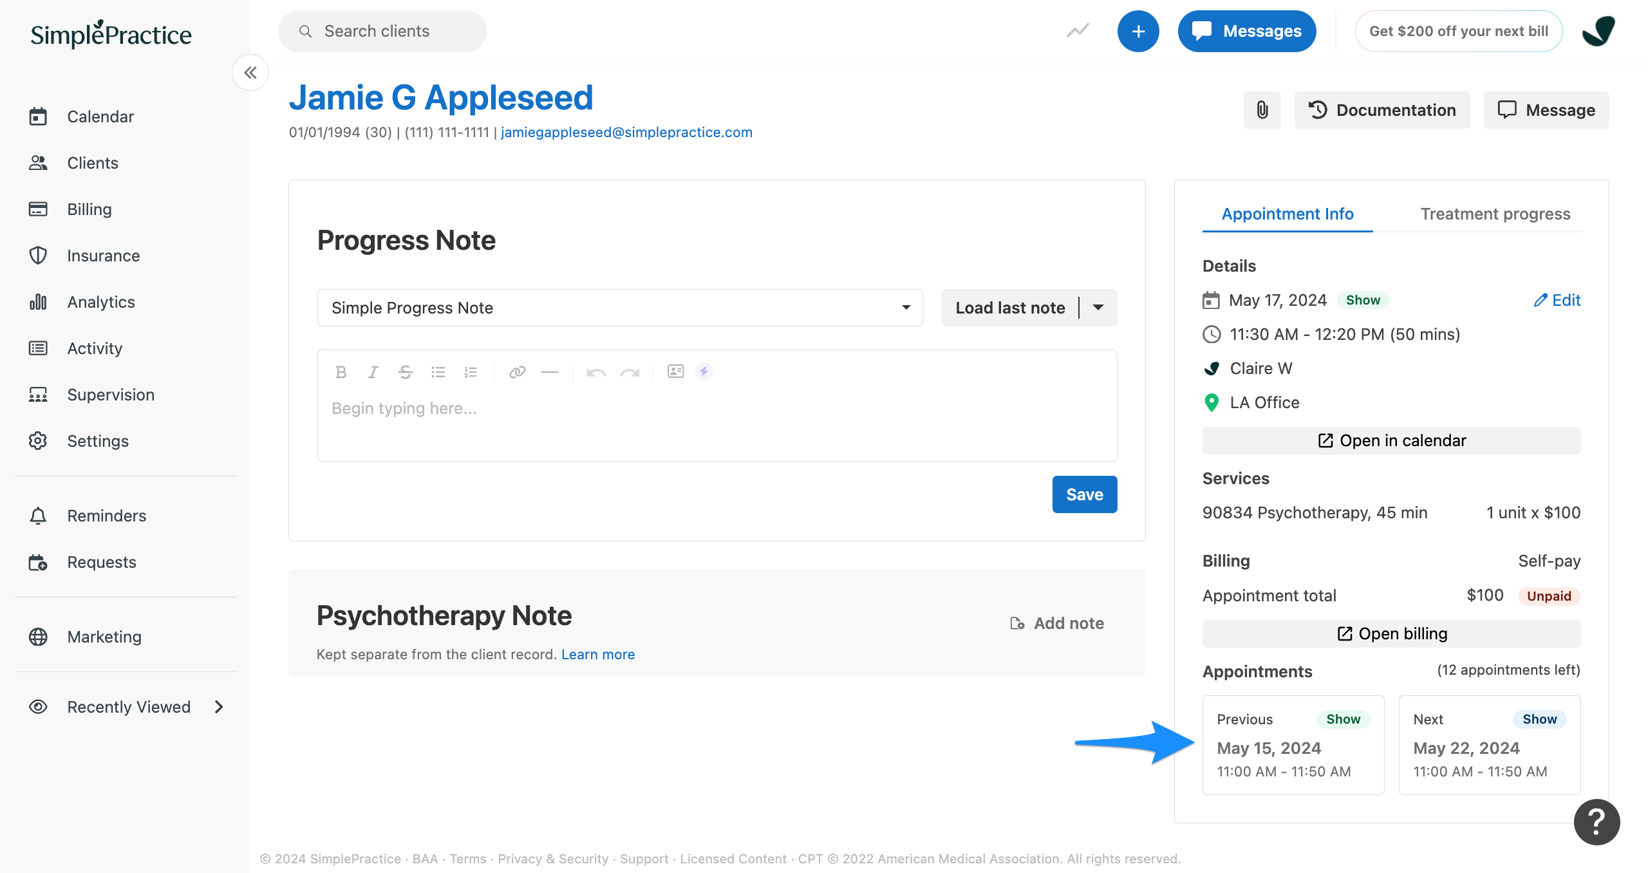The height and width of the screenshot is (873, 1648).
Task: Go to Clients in sidebar menu
Action: [x=93, y=163]
